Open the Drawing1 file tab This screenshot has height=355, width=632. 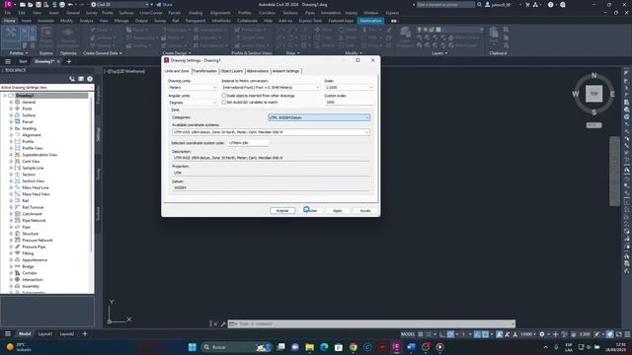[44, 61]
